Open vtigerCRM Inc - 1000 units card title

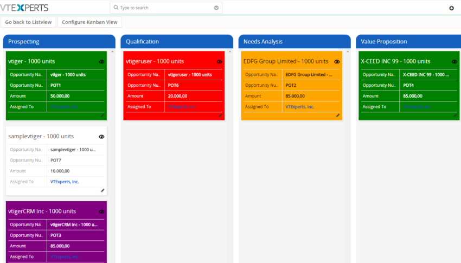(42, 211)
